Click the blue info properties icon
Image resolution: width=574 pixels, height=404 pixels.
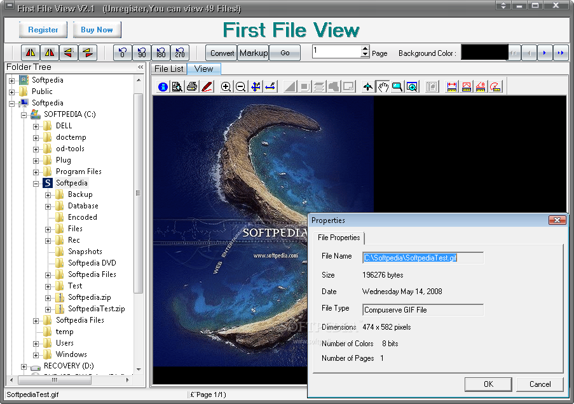[163, 87]
